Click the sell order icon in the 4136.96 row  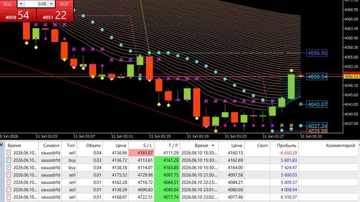coord(9,153)
